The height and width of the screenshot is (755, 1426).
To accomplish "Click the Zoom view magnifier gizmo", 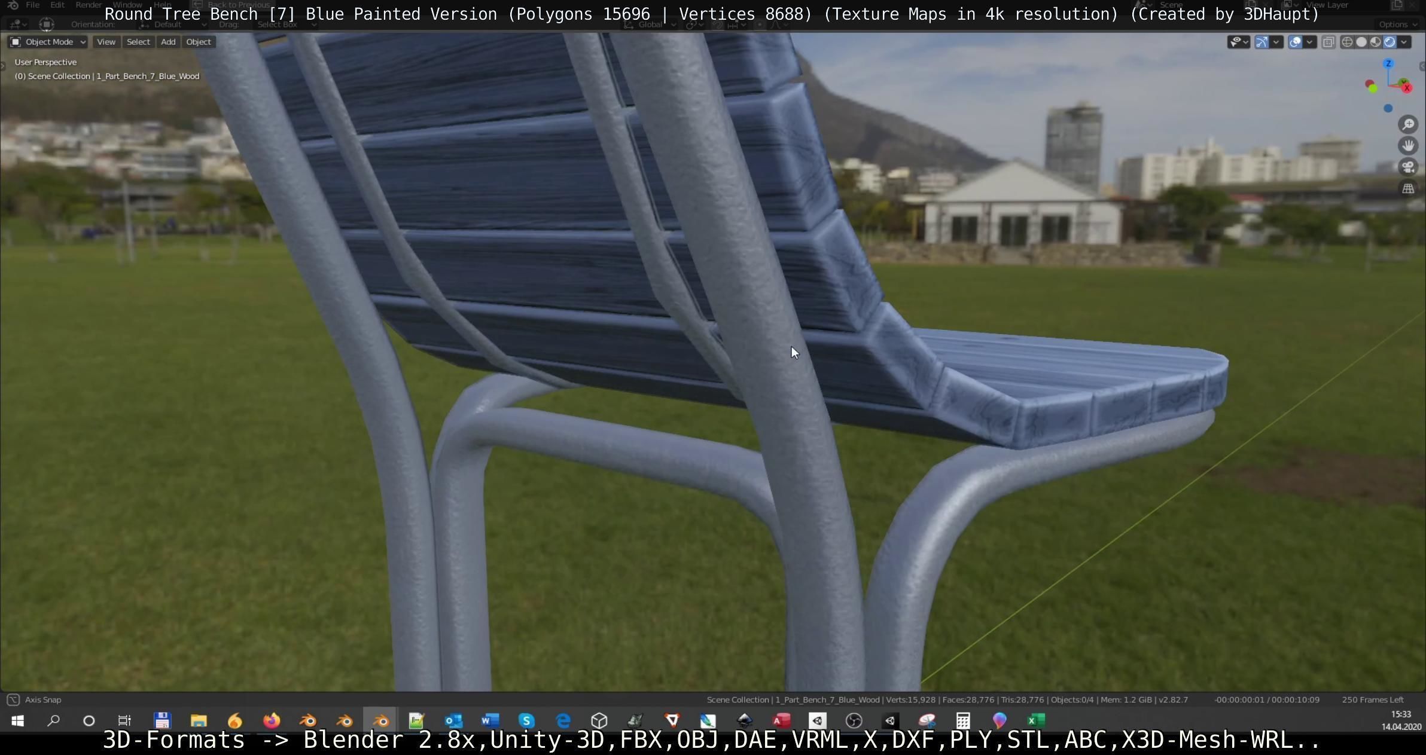I will point(1408,124).
